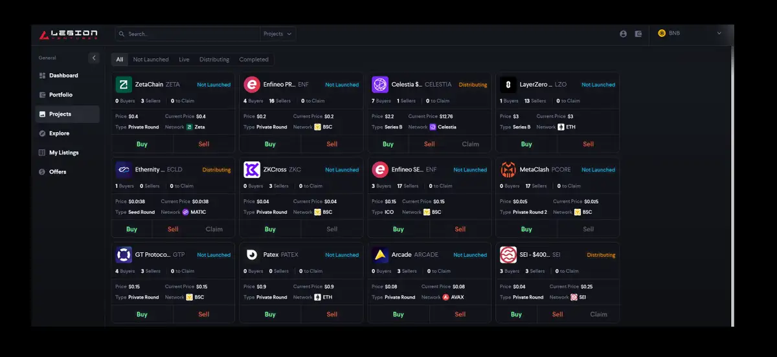The image size is (777, 357).
Task: Open the Celestia project logo
Action: [x=380, y=85]
